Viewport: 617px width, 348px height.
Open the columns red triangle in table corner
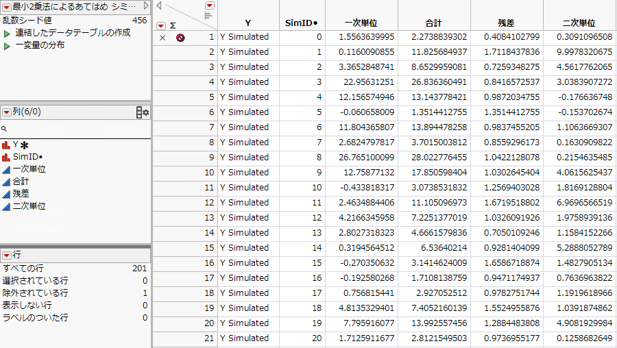pyautogui.click(x=210, y=5)
